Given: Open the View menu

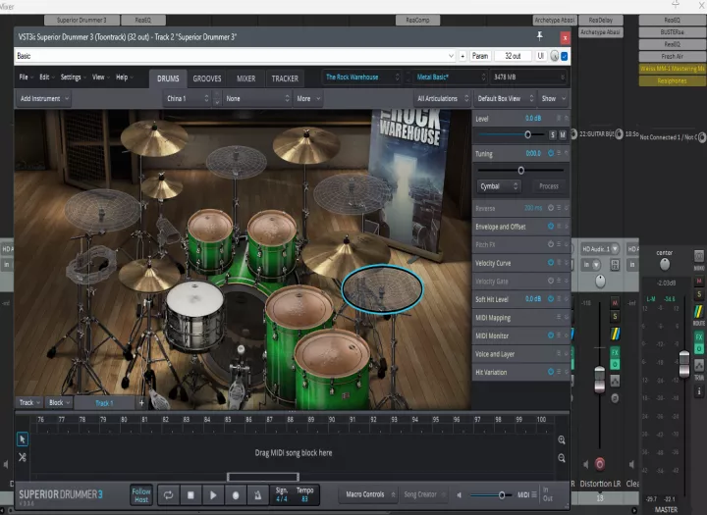Looking at the screenshot, I should 100,77.
